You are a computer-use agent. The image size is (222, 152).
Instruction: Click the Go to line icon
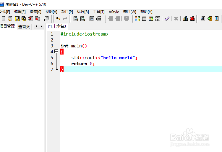(99, 19)
